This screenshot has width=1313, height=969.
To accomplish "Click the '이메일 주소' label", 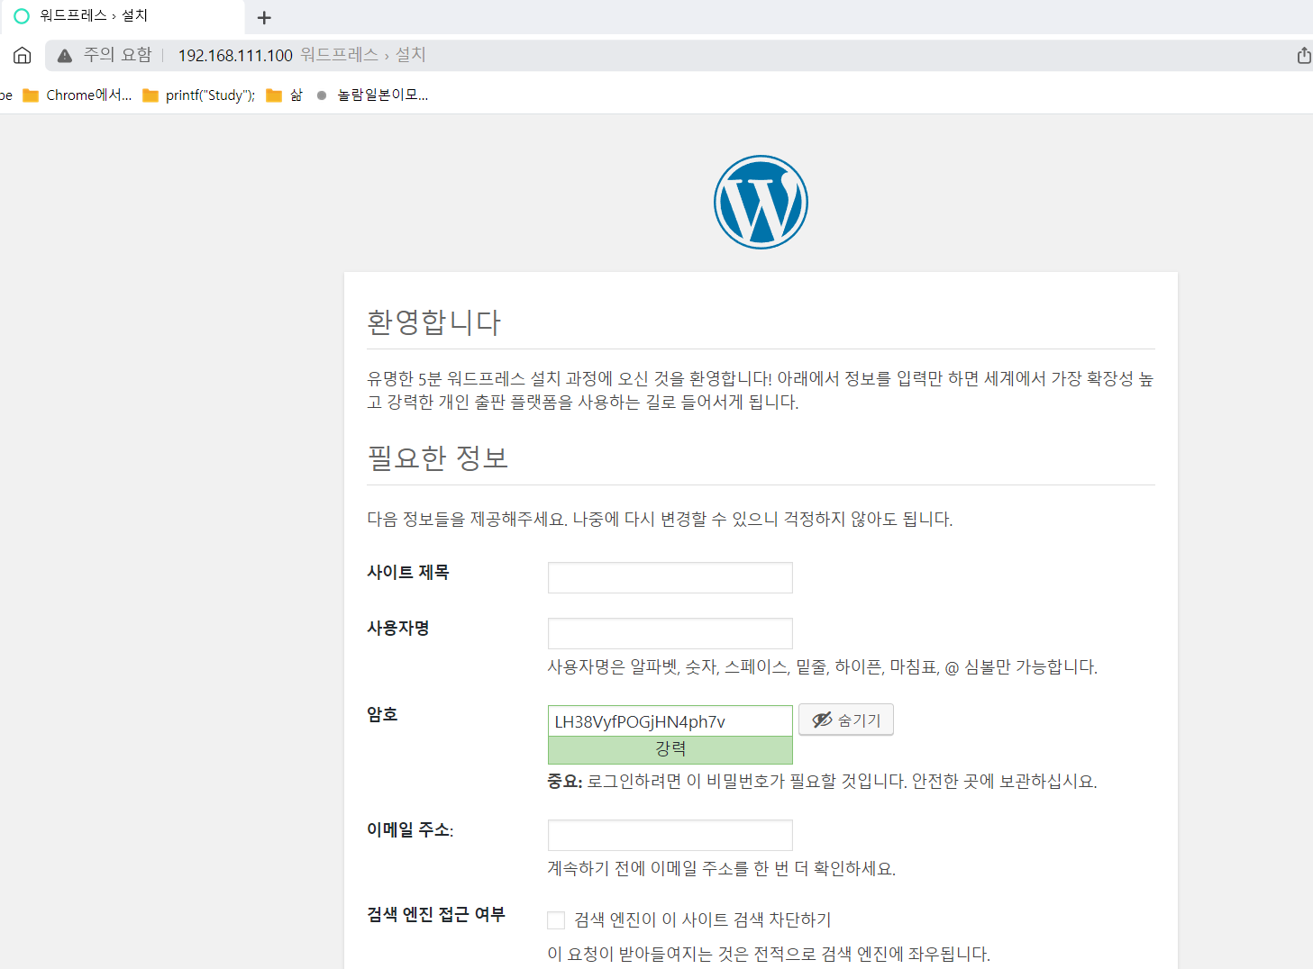I will pos(410,829).
